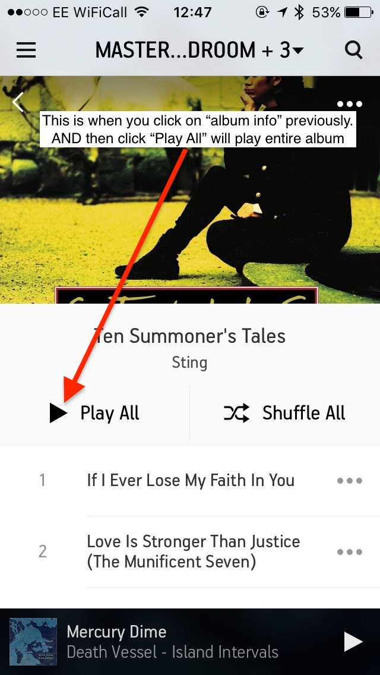
Task: Tap the dropdown arrow beside room name
Action: [298, 51]
